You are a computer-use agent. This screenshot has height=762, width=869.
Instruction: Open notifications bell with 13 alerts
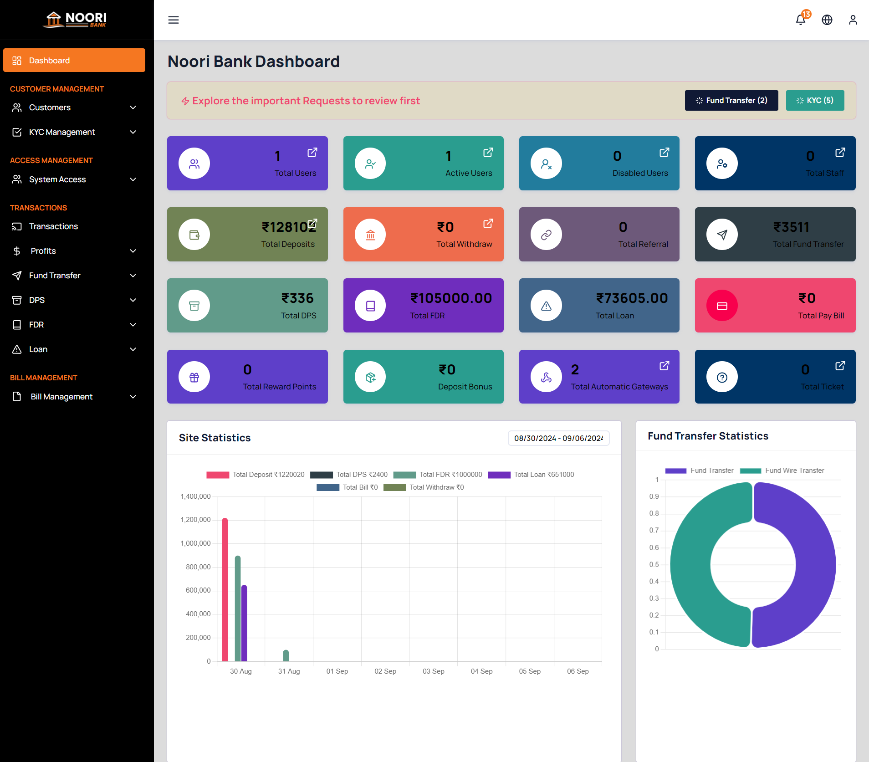800,20
